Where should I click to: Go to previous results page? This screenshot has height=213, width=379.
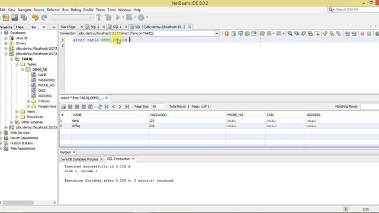point(113,106)
